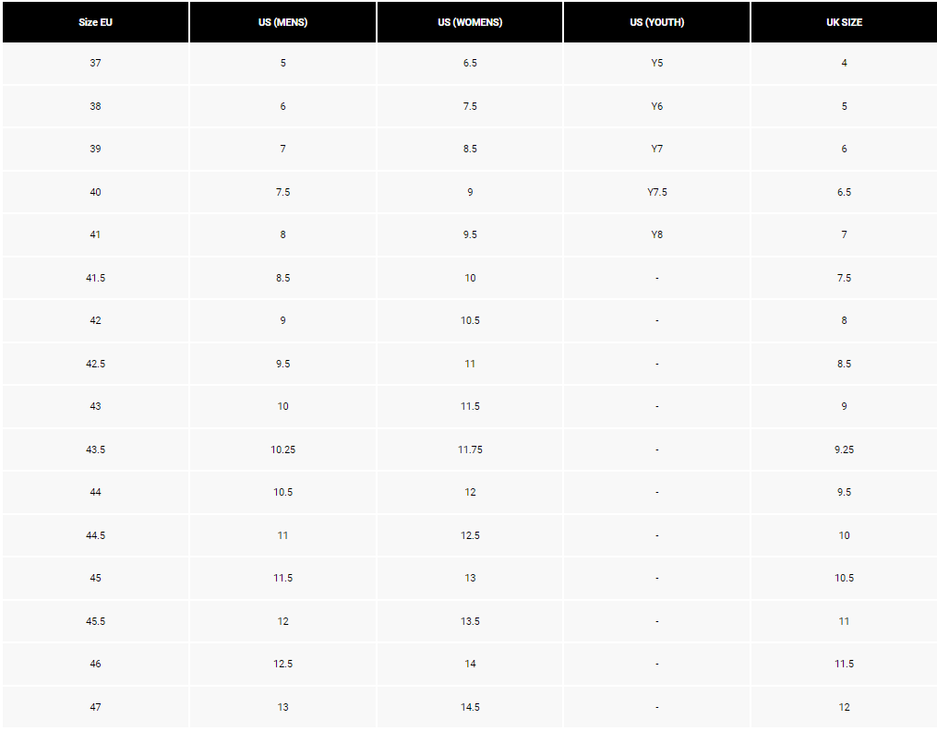Click EU size 41.5 in first column

point(96,279)
